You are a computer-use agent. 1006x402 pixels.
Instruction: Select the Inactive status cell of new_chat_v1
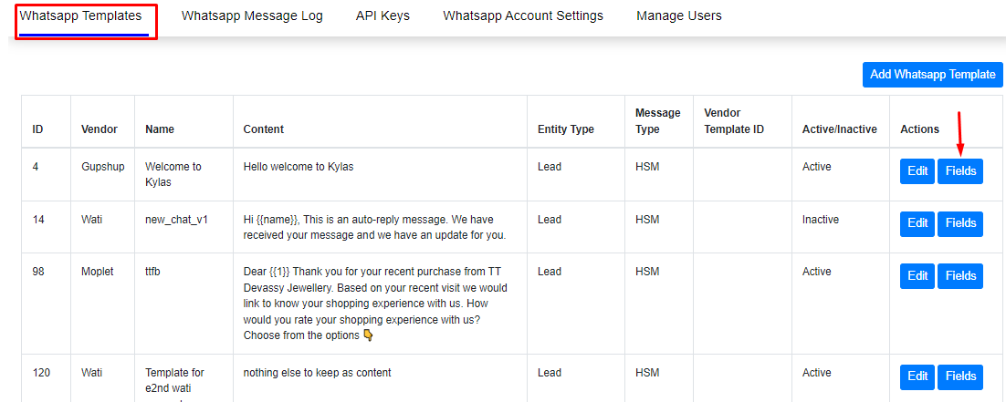pos(821,220)
